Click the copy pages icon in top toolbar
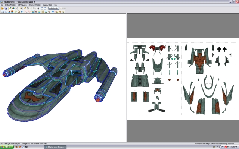The height and width of the screenshot is (149, 239). point(34,8)
